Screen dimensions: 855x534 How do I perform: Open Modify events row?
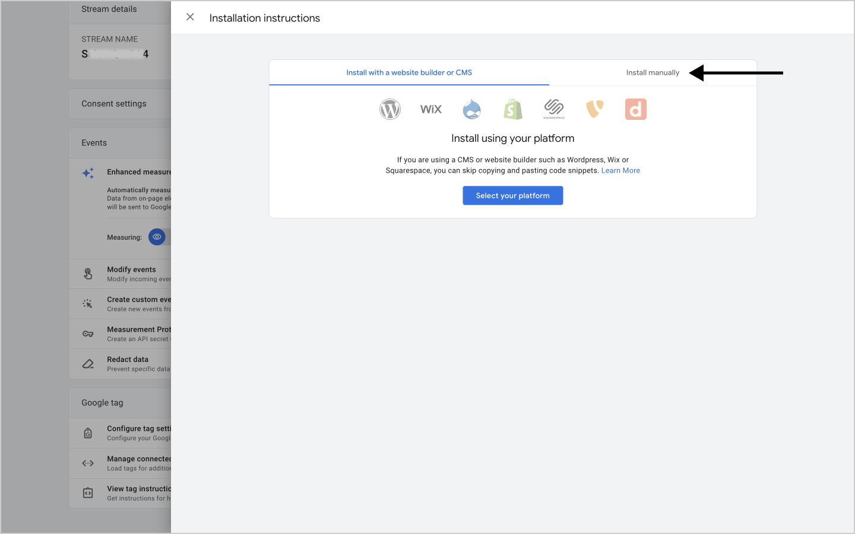120,274
